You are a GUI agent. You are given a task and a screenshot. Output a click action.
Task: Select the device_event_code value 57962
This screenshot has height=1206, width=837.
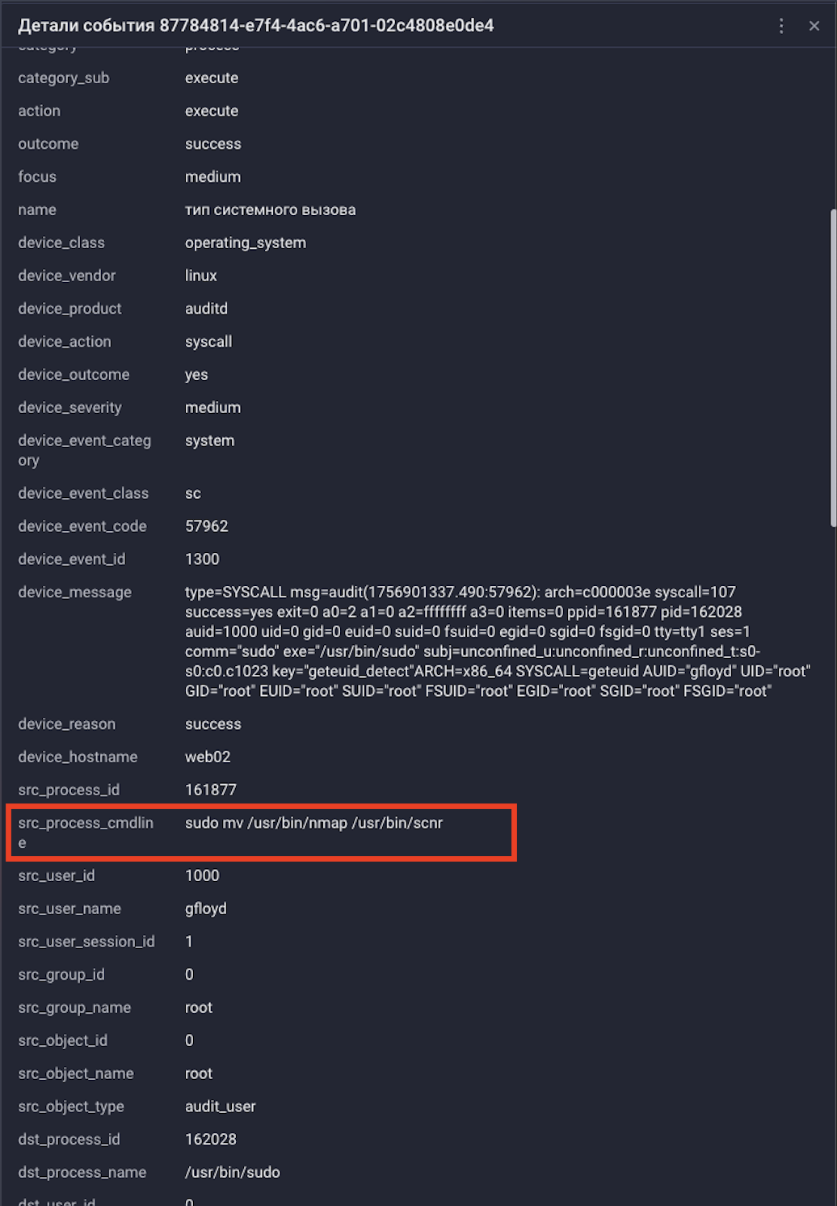tap(206, 526)
